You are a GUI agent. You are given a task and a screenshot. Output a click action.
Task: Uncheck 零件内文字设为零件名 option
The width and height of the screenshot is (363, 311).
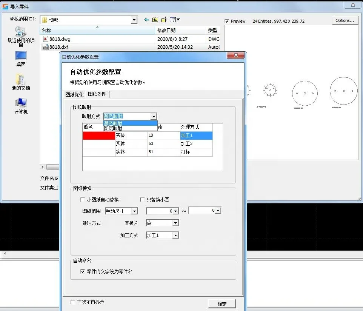point(83,271)
